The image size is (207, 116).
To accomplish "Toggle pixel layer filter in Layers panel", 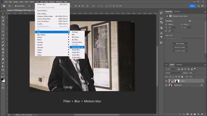I will pos(179,69).
